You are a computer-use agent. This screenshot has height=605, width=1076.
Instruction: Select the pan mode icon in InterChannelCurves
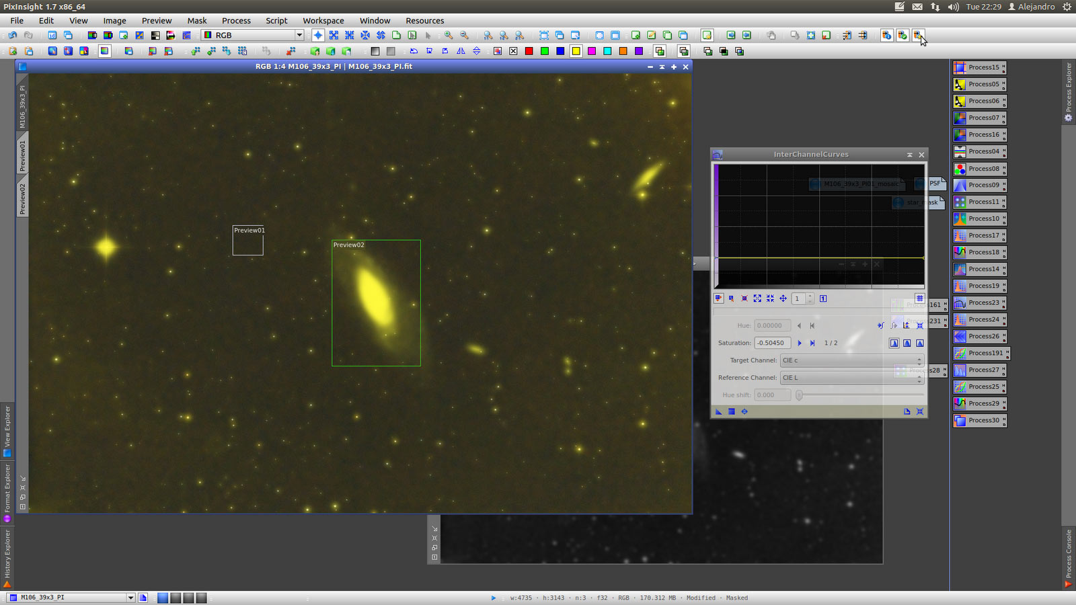pyautogui.click(x=783, y=298)
